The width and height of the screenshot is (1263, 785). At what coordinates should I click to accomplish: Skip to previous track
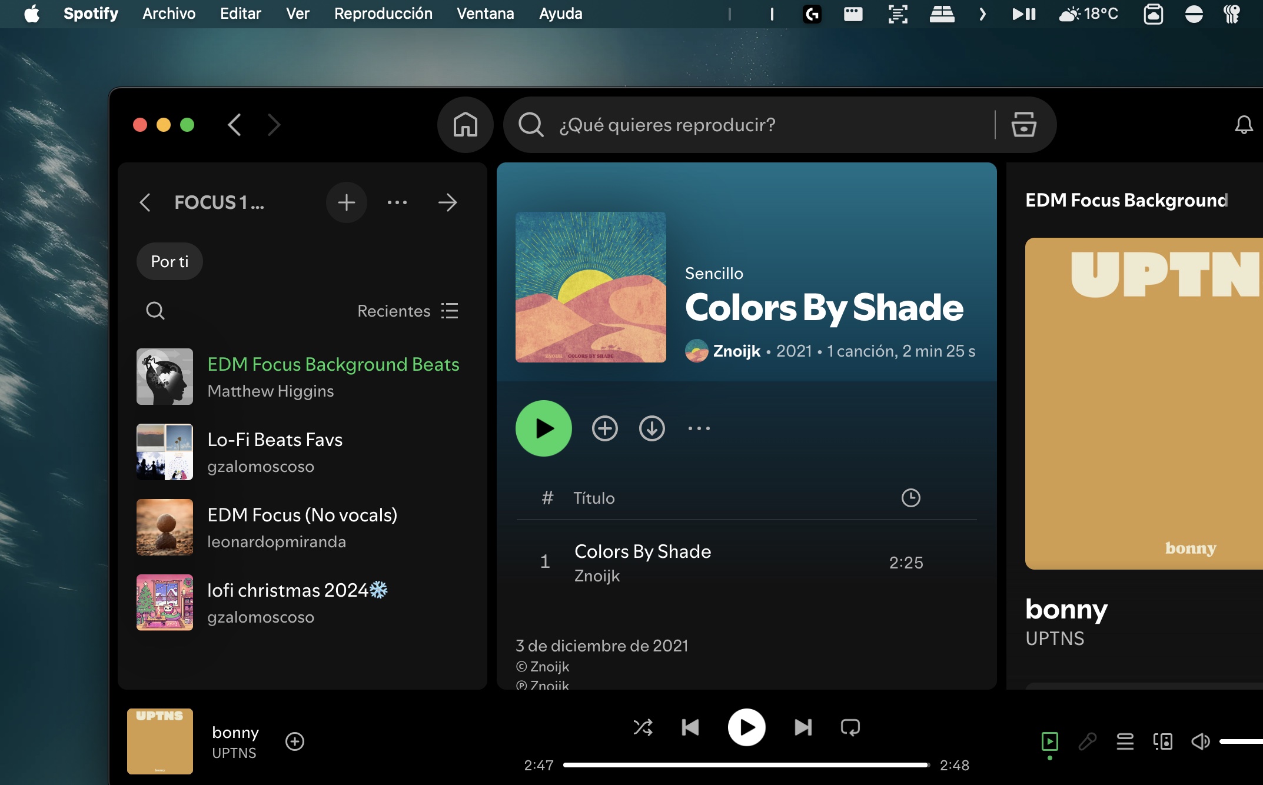(x=690, y=728)
